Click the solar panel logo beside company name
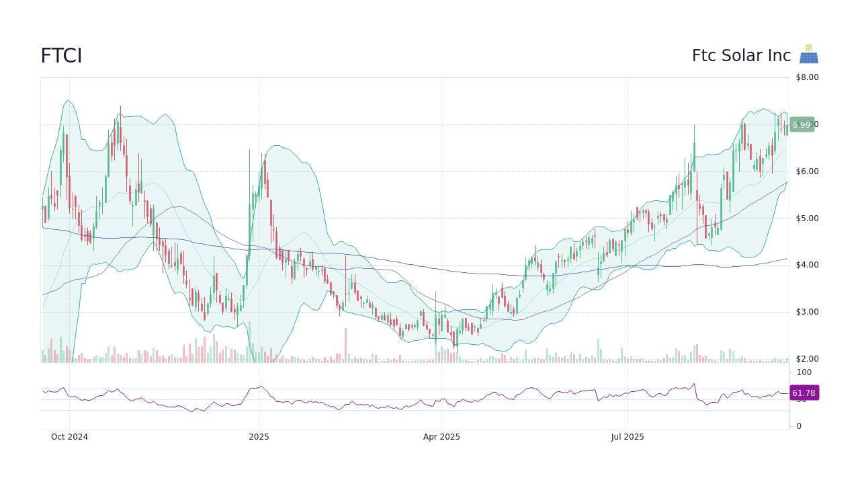860x484 pixels. pos(808,53)
